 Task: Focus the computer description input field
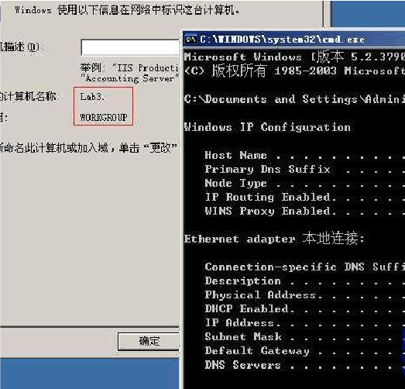click(130, 47)
